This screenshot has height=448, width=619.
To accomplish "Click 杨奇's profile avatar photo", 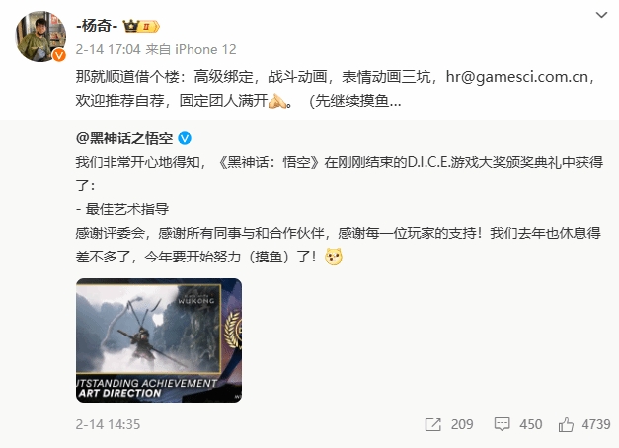I will (x=40, y=37).
